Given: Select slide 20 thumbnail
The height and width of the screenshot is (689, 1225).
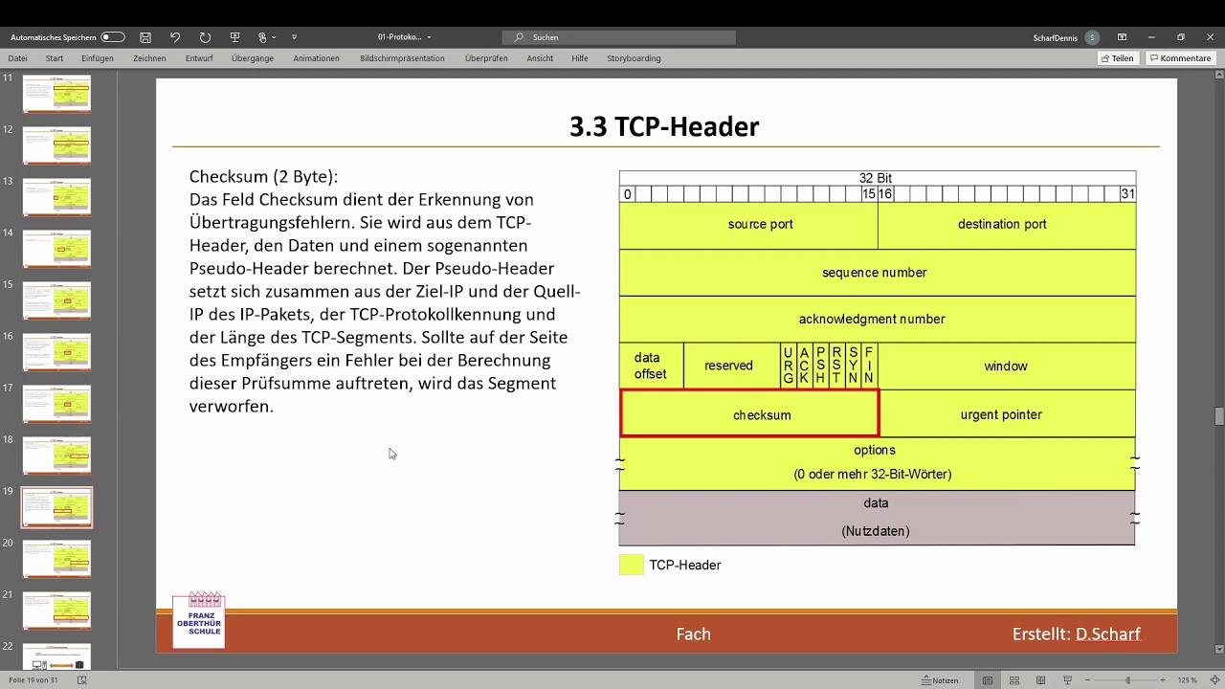Looking at the screenshot, I should point(56,559).
